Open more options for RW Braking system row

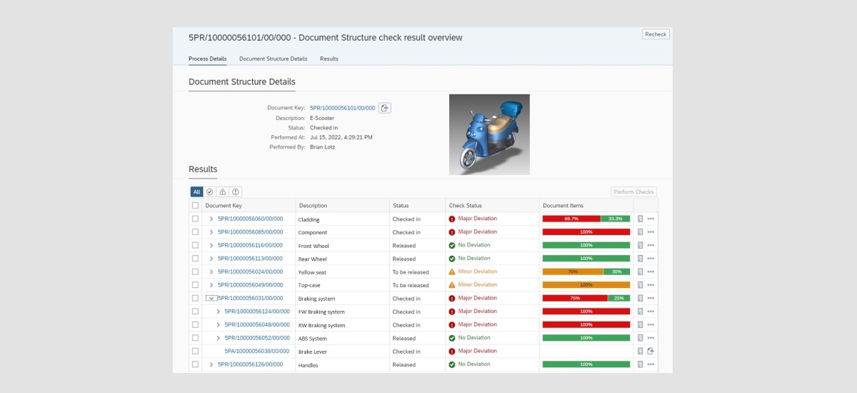tap(651, 325)
